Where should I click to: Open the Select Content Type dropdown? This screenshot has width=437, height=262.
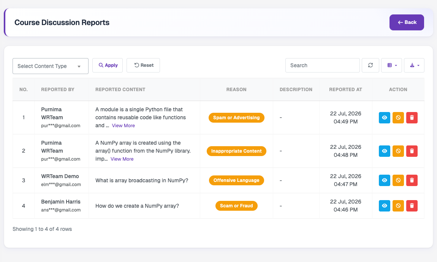(51, 66)
